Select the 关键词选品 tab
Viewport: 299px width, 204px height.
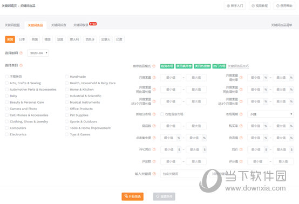[x=36, y=25]
